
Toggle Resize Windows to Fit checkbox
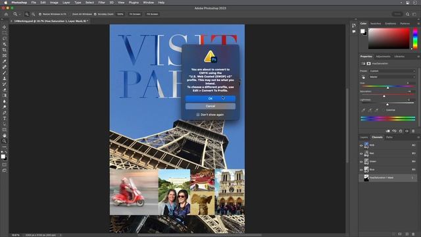pos(40,14)
